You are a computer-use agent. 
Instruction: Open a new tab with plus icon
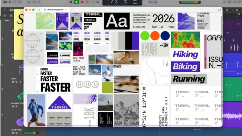click(x=72, y=10)
